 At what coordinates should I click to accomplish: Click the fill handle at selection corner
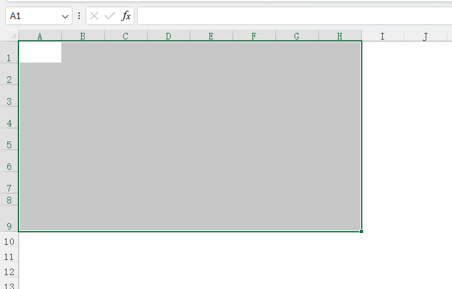362,231
